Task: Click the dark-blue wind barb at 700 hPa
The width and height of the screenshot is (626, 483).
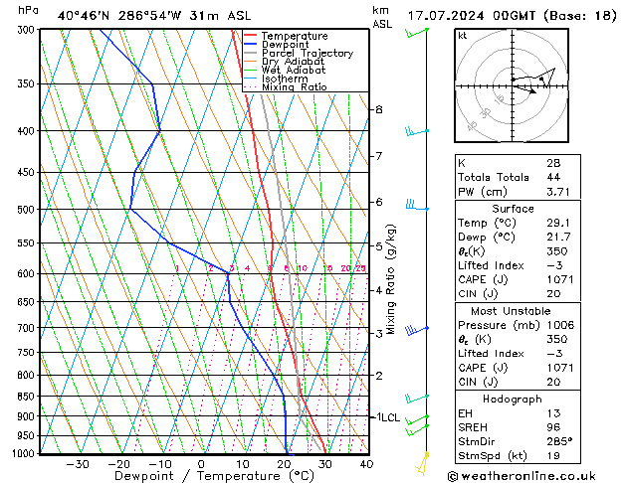Action: 416,330
